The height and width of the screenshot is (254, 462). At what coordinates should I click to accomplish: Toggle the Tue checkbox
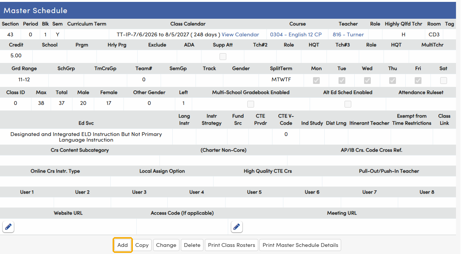pyautogui.click(x=342, y=80)
